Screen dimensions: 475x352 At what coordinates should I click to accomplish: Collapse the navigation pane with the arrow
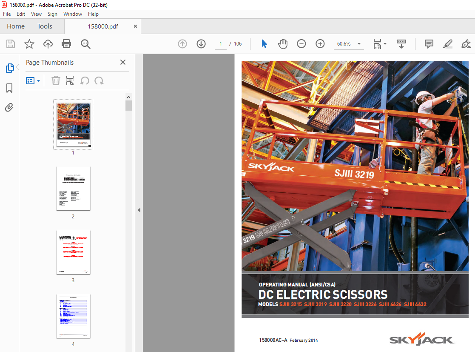tap(139, 210)
